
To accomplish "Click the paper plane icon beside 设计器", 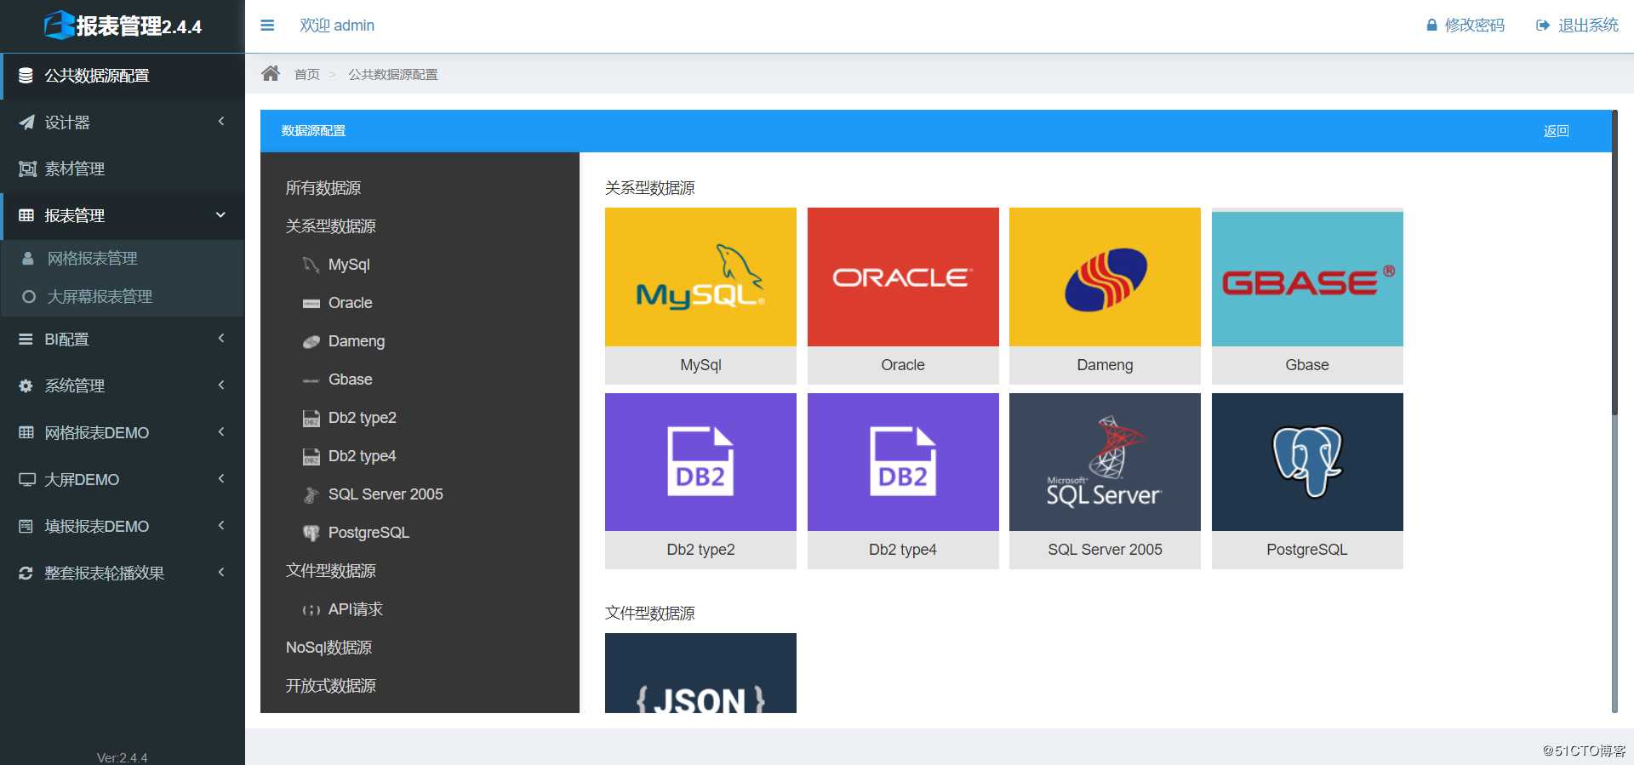I will tap(26, 123).
